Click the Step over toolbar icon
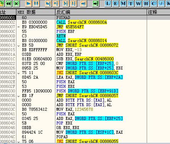170x144 pixels. [56, 3]
